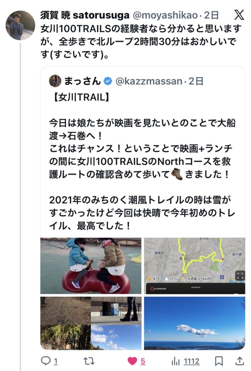Click the fullscreen icon on map image

240,276
